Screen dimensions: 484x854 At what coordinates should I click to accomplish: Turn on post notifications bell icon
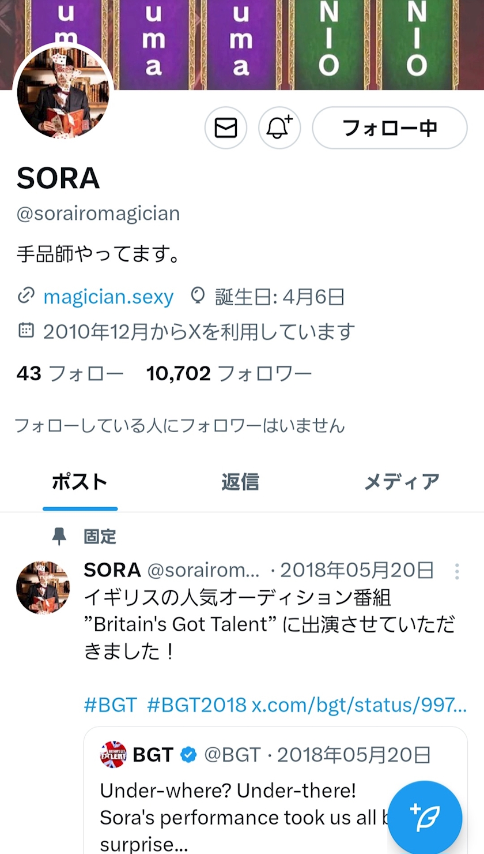pyautogui.click(x=279, y=128)
